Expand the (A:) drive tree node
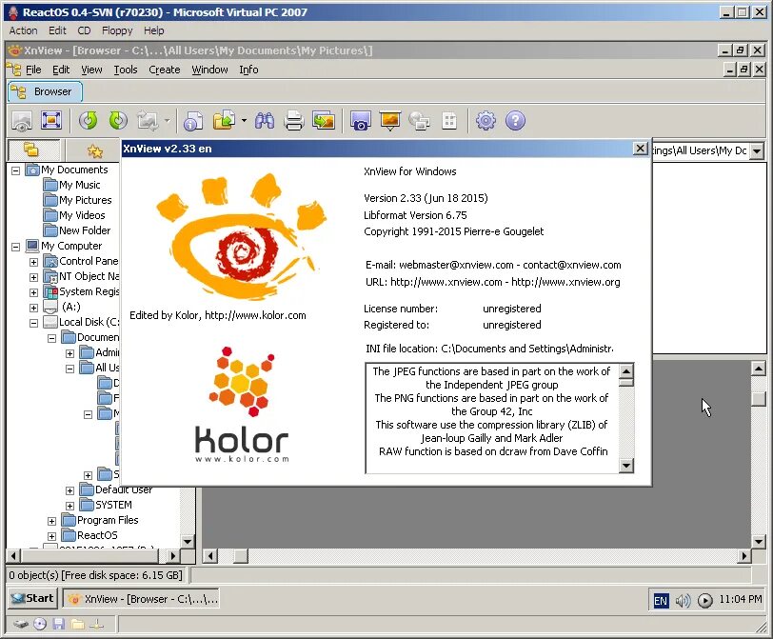Viewport: 773px width, 639px height. pyautogui.click(x=33, y=308)
